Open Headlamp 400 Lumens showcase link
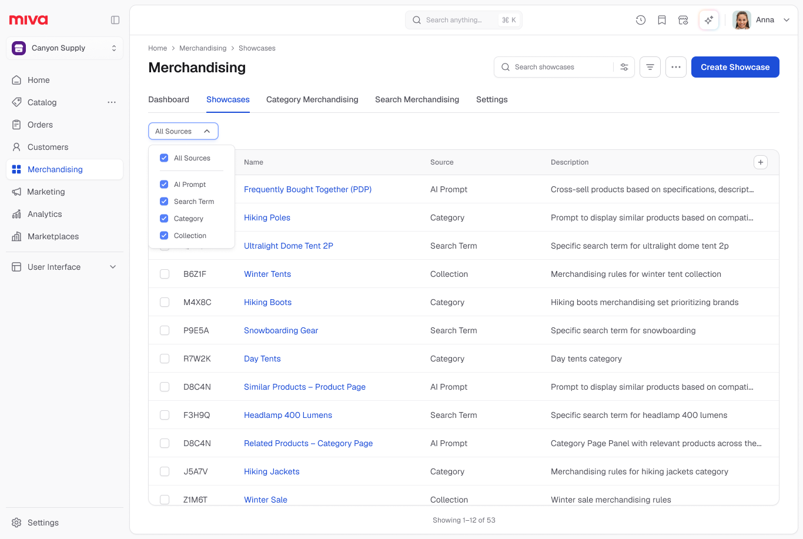 click(288, 415)
